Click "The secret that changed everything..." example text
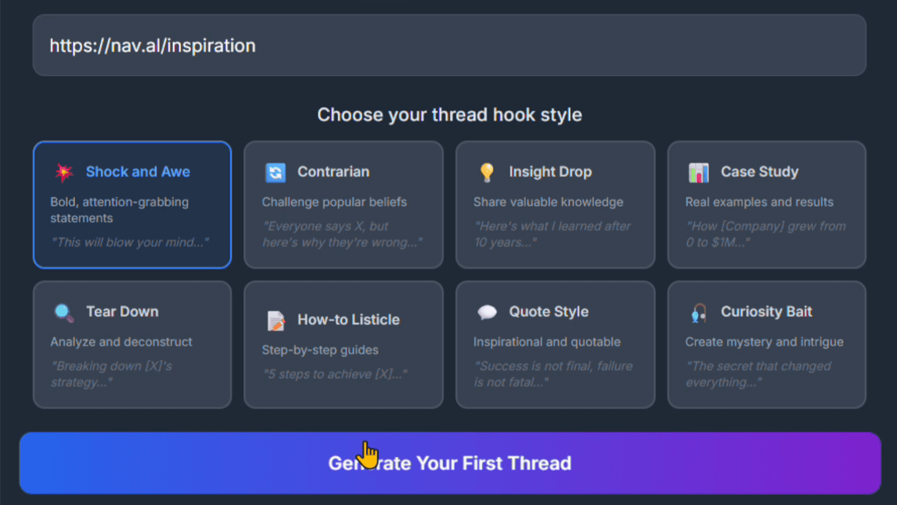The width and height of the screenshot is (897, 505). coord(758,374)
